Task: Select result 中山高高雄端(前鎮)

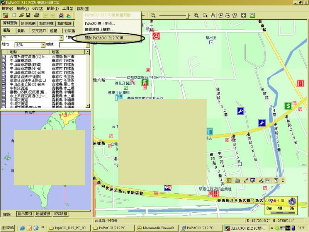Action: pos(25,65)
